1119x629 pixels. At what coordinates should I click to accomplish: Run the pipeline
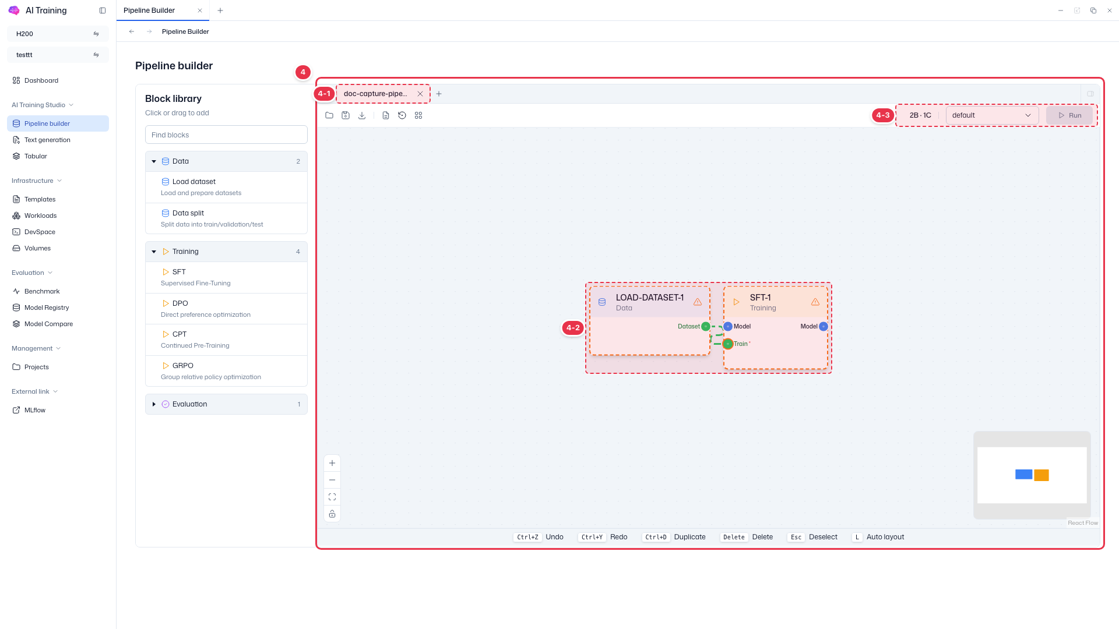coord(1069,115)
